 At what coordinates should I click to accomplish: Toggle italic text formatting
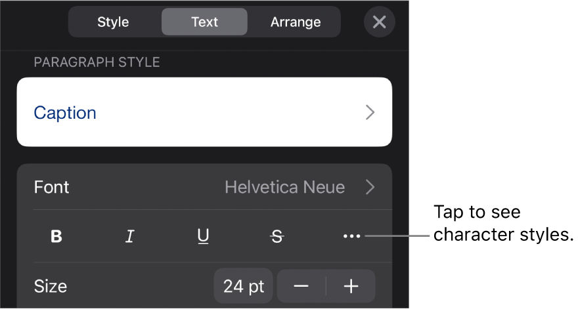coord(130,237)
